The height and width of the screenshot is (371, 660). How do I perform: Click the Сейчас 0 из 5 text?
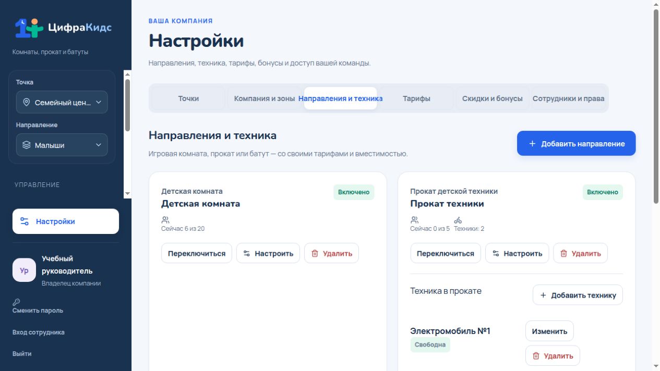[430, 229]
